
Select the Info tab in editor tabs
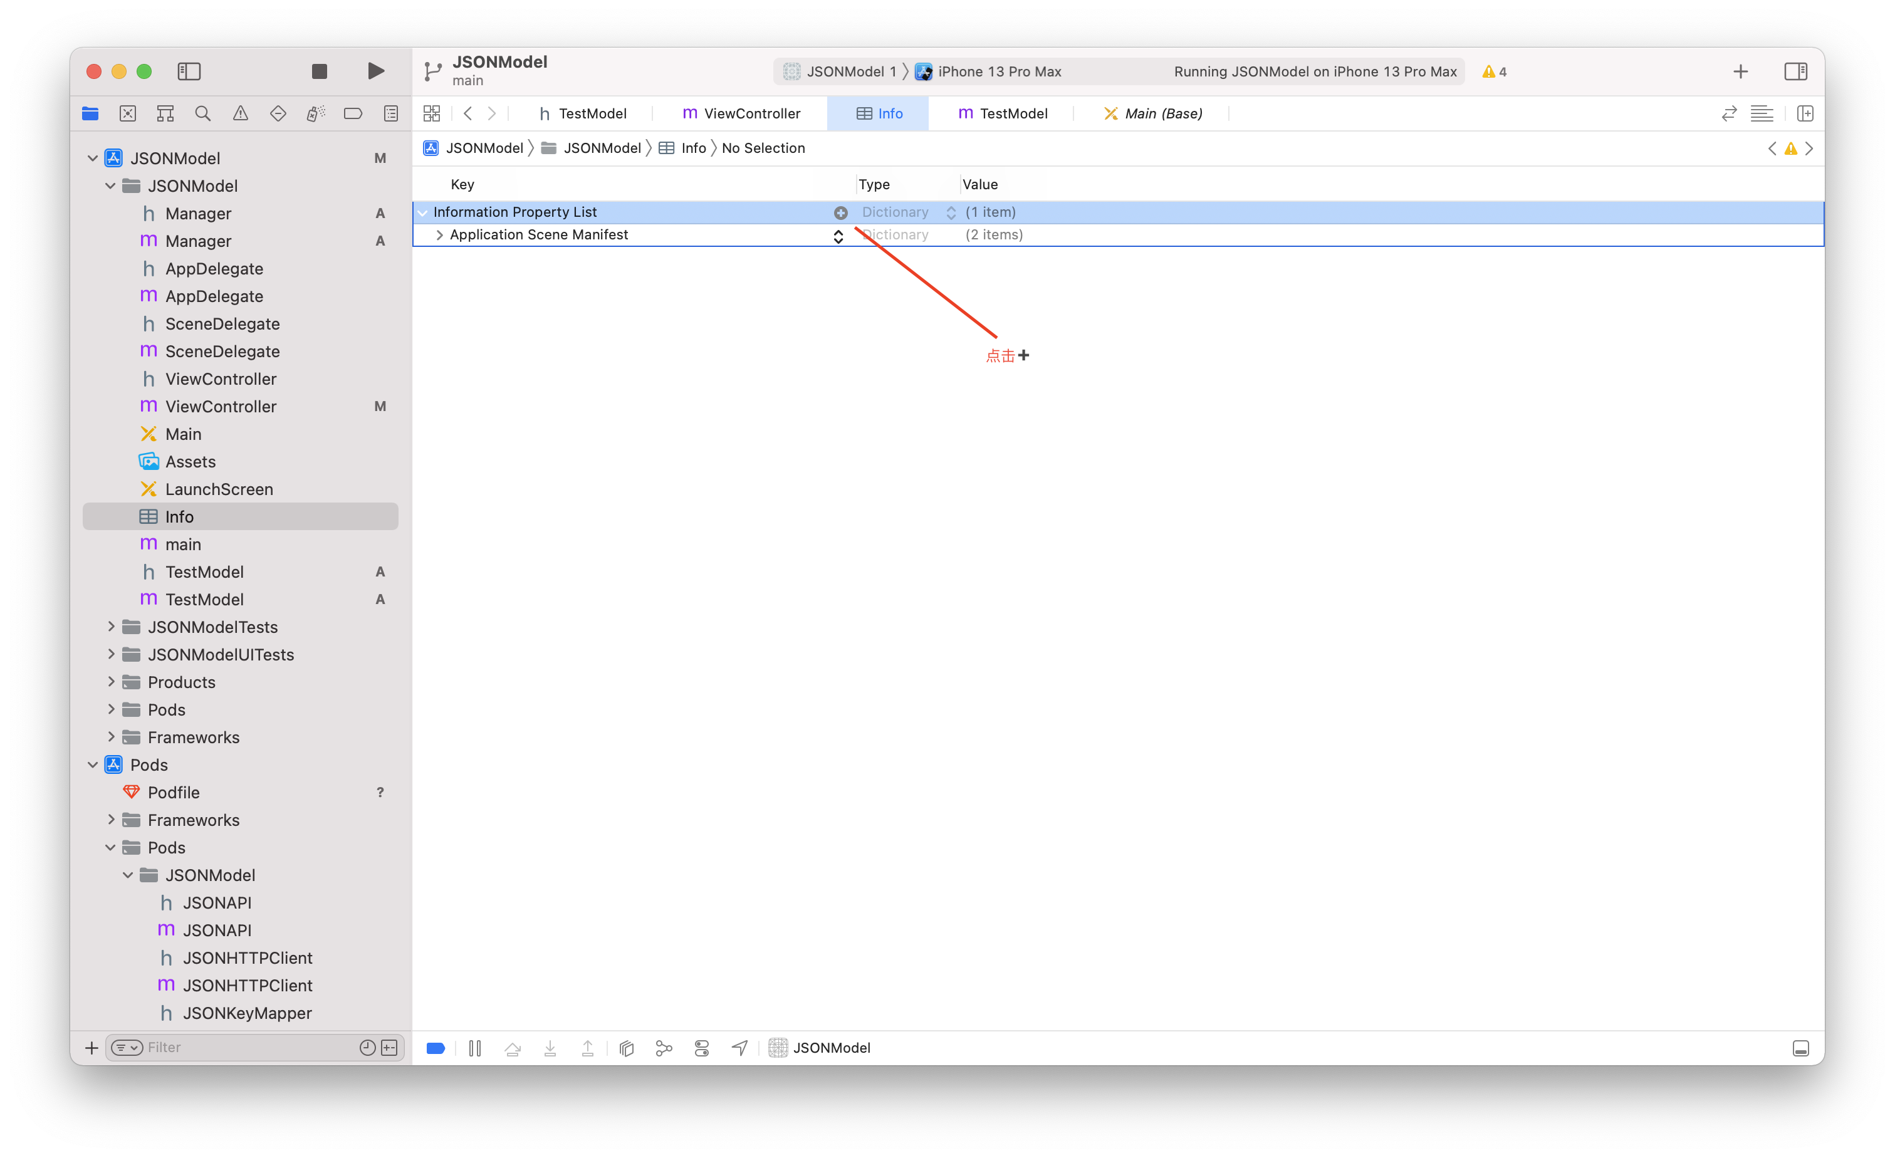(x=879, y=112)
